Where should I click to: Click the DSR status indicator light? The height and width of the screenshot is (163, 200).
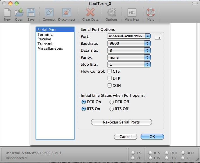click(167, 158)
